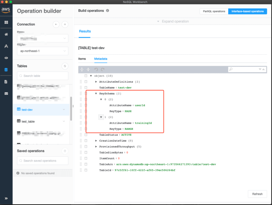Click the trash icon in Saved operations

65,151
